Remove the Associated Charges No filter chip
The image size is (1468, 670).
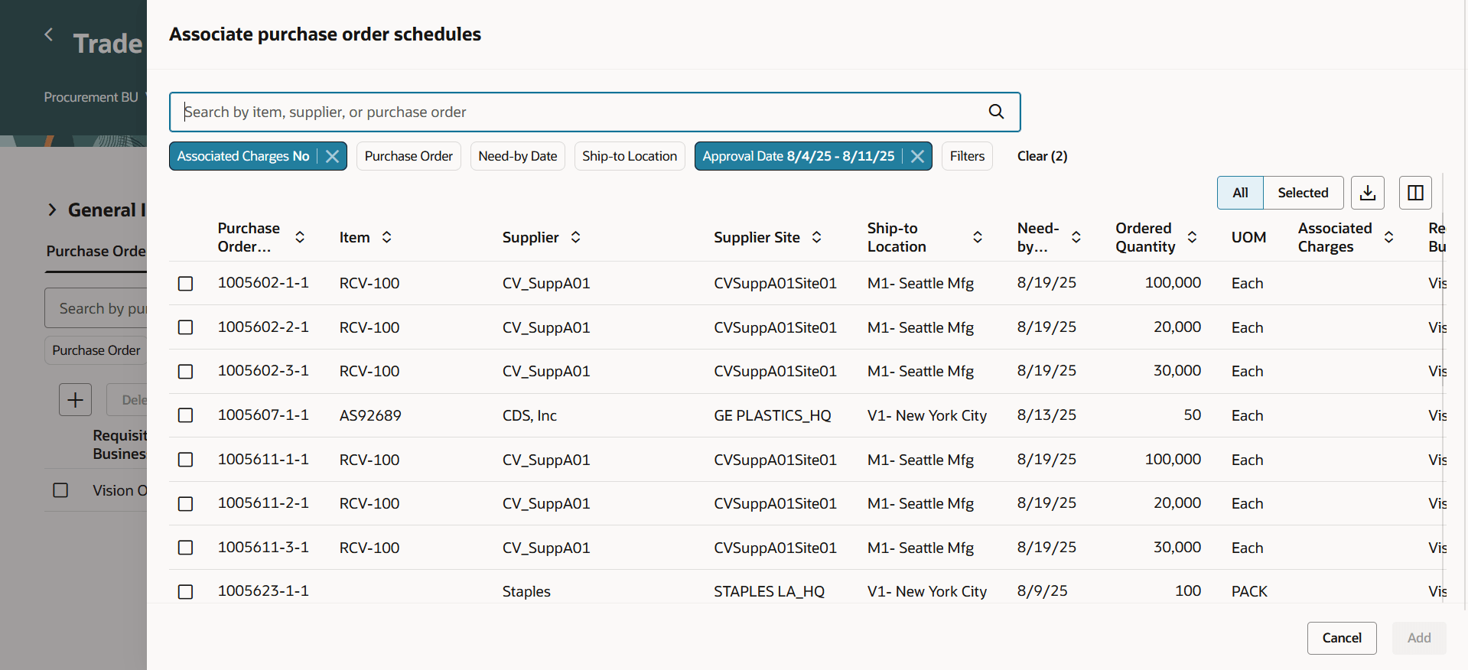coord(332,156)
